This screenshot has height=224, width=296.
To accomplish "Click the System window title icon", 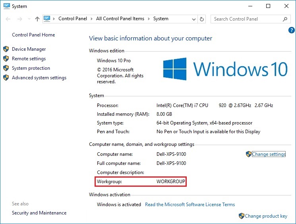I will tap(7, 6).
